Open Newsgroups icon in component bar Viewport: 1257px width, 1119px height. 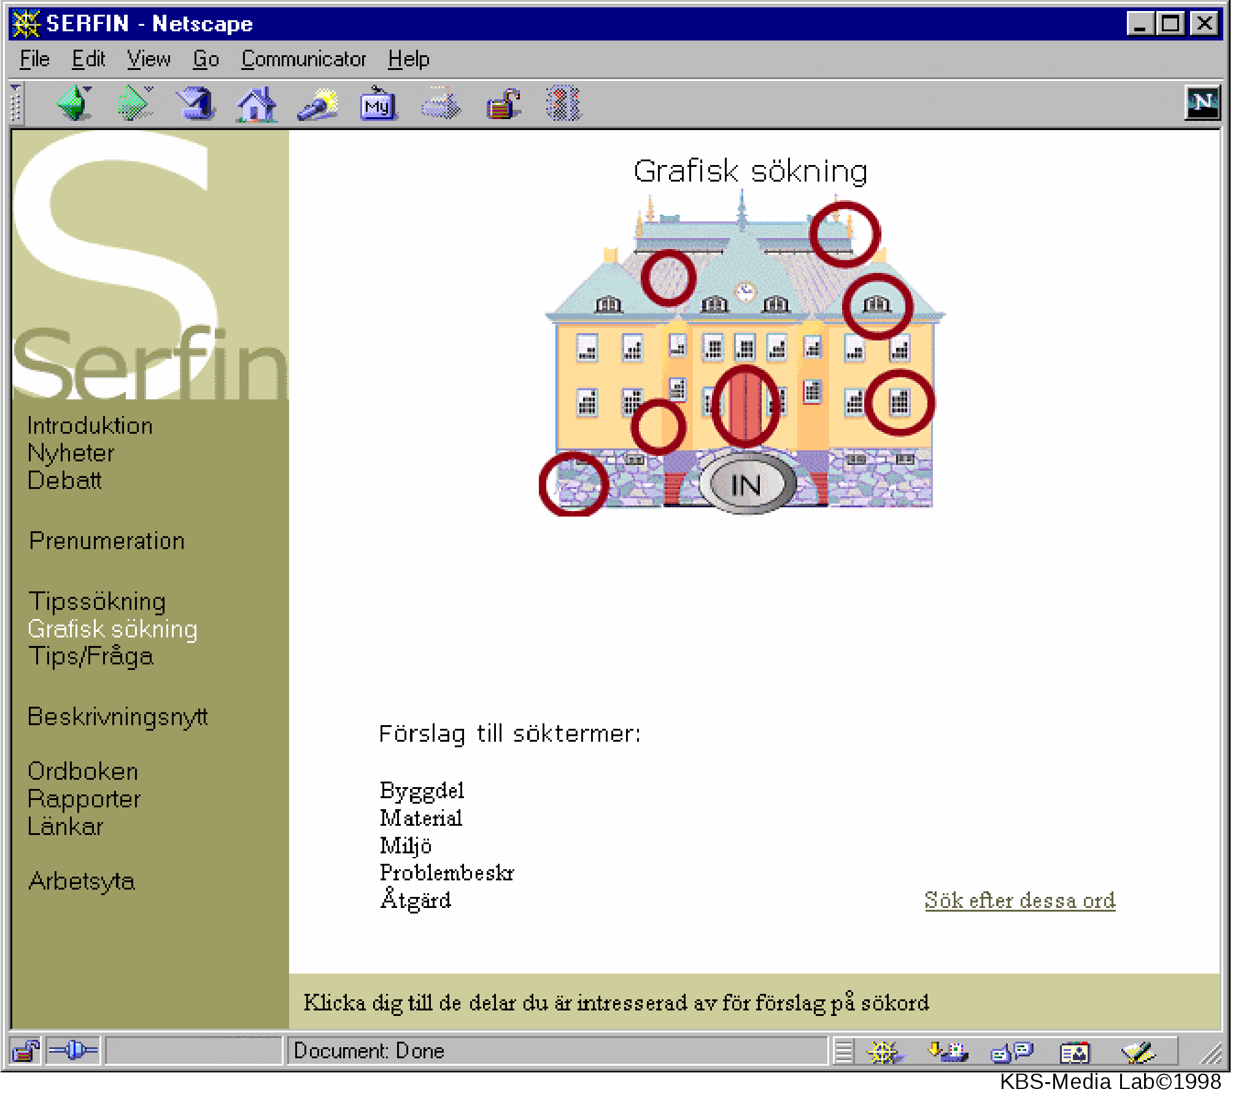point(1013,1053)
